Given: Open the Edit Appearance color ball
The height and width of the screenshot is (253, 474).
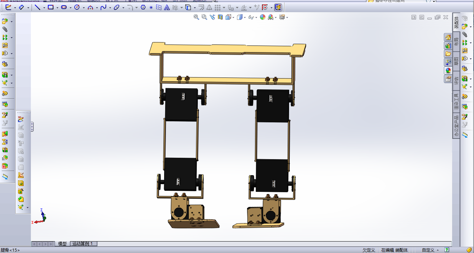Looking at the screenshot, I should pyautogui.click(x=263, y=17).
